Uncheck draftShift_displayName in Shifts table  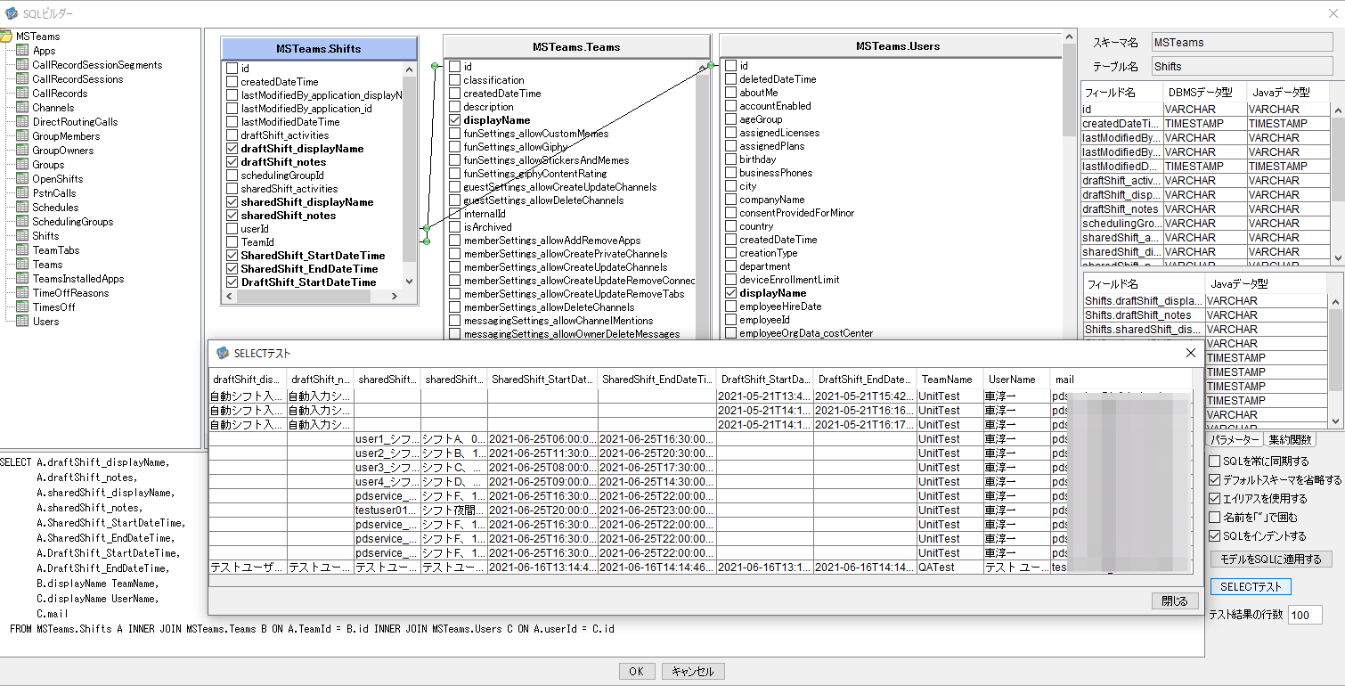(232, 149)
